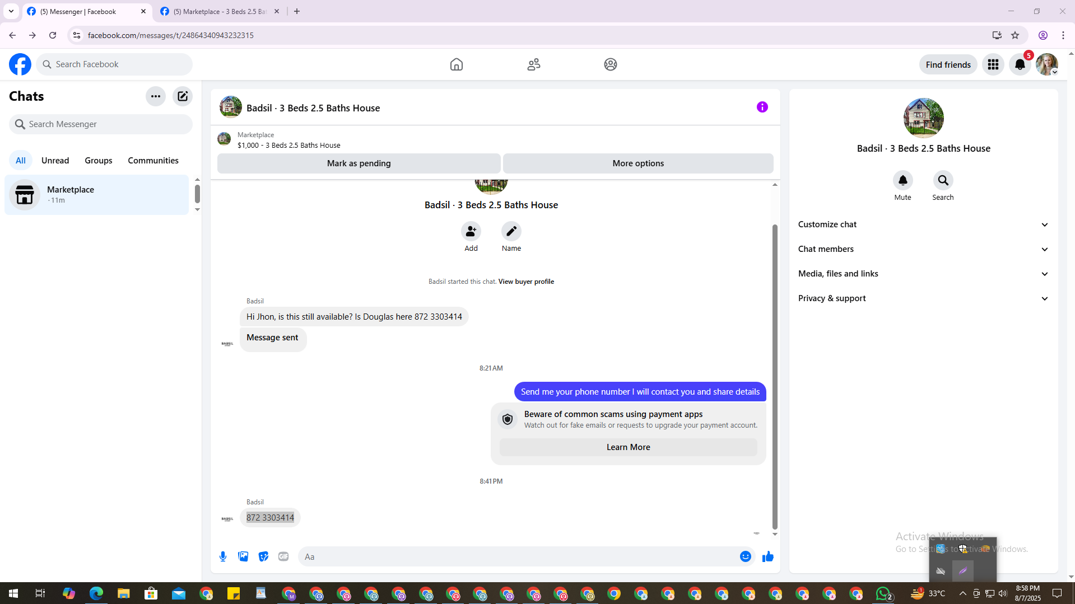Viewport: 1075px width, 604px height.
Task: Open Microsoft Edge from the taskbar
Action: tap(96, 593)
